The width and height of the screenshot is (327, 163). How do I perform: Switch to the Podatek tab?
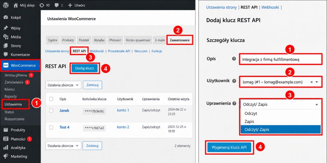click(x=84, y=40)
